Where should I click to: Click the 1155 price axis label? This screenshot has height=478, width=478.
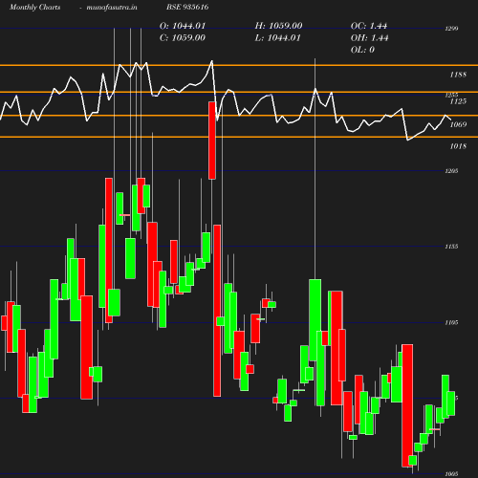click(x=451, y=247)
